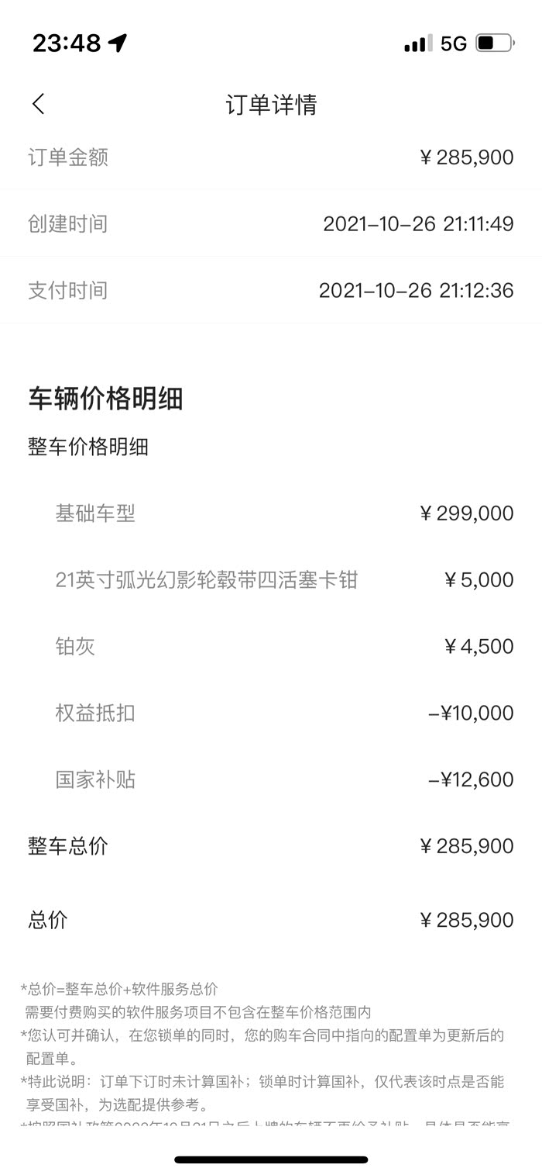Tap the 21英寸弧光幻影轮毂带四活塞卡钳 option
Image resolution: width=542 pixels, height=1175 pixels.
[207, 580]
